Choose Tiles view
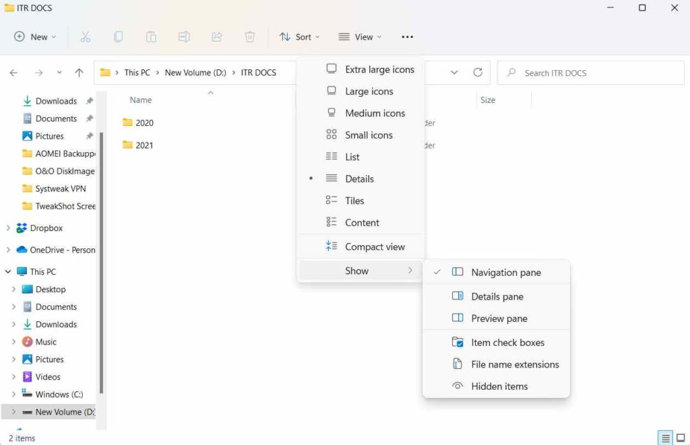 tap(361, 201)
